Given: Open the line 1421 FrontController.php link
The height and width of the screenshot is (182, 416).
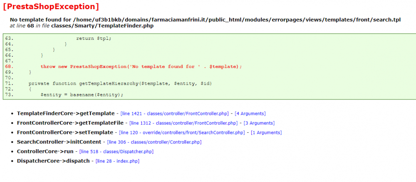Looking at the screenshot, I should point(174,114).
